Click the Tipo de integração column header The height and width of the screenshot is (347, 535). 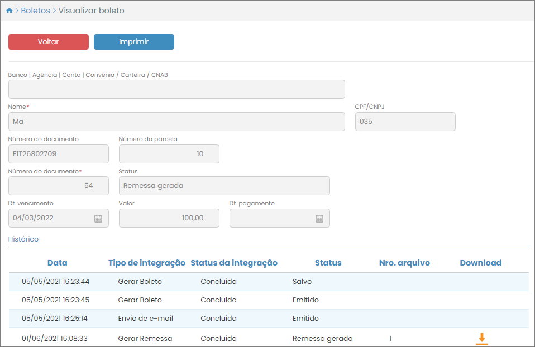146,263
